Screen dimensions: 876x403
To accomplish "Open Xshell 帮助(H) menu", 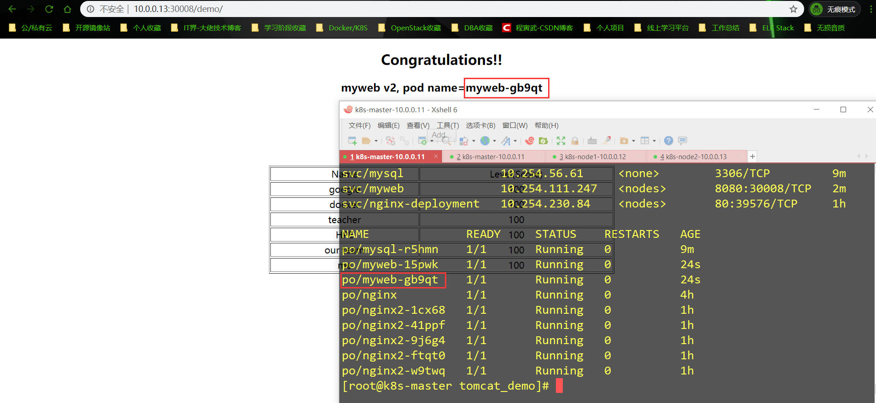I will [x=547, y=126].
